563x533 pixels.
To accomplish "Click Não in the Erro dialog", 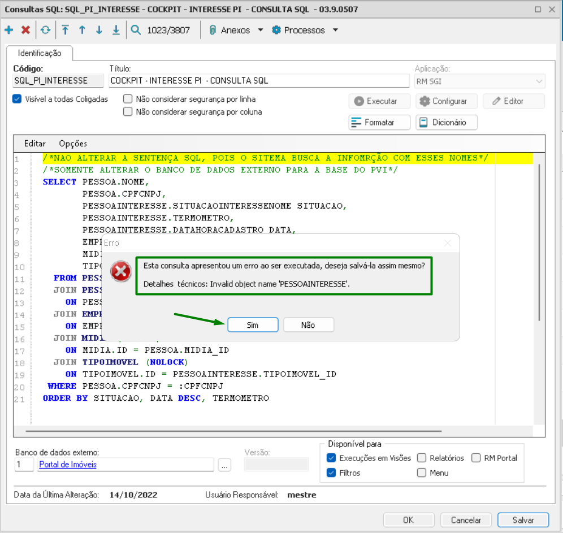I will 309,325.
